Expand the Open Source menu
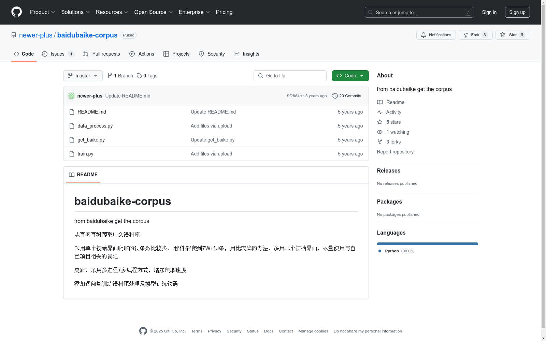546x341 pixels. [x=154, y=12]
